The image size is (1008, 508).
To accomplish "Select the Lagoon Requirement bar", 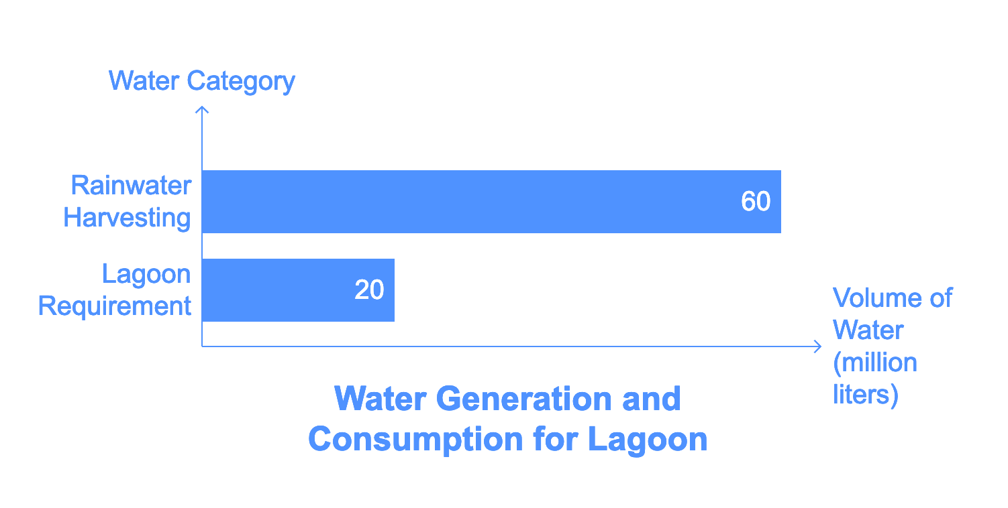I will 298,290.
